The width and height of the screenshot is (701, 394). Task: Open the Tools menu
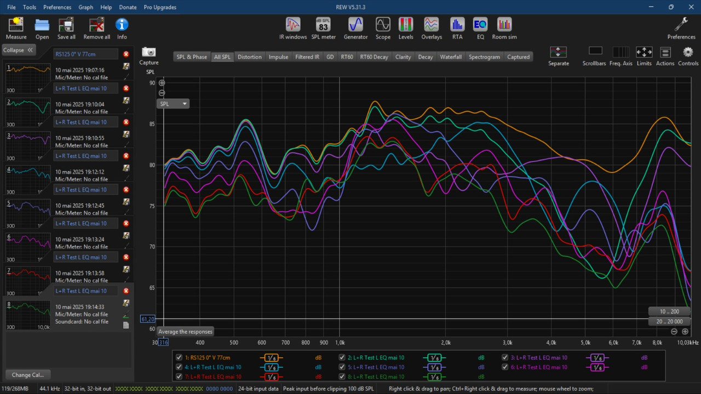tap(30, 7)
